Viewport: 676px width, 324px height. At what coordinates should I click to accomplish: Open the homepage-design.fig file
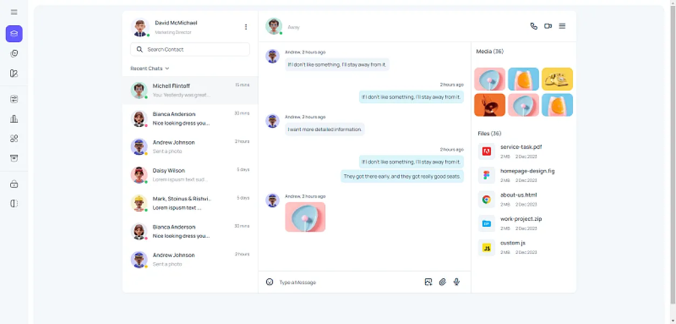pos(527,171)
